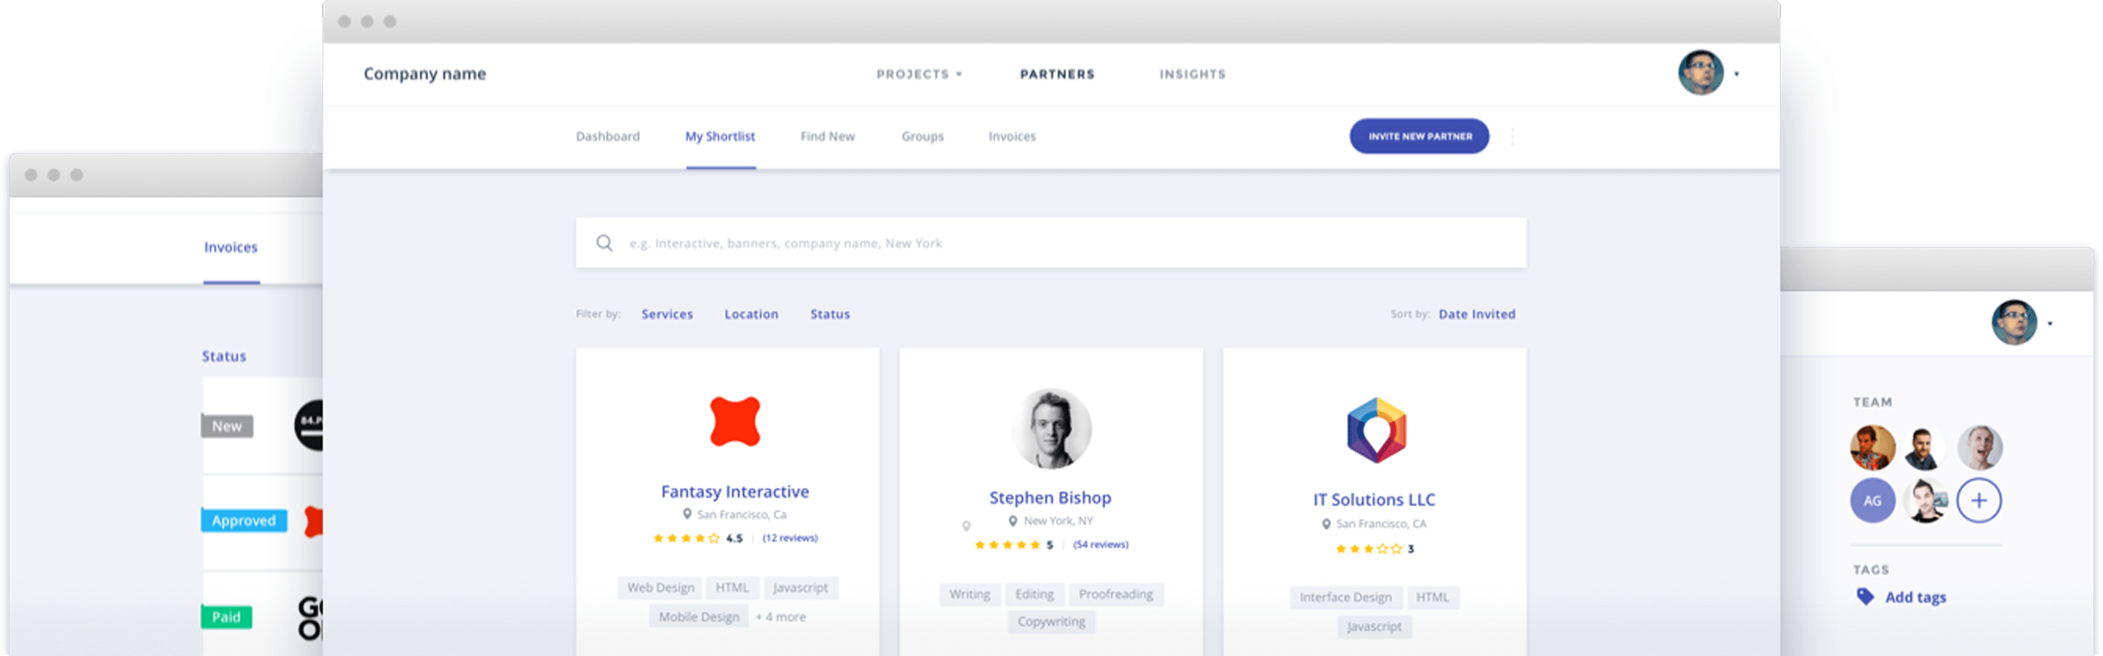
Task: Click the Invite New Partner button
Action: pyautogui.click(x=1419, y=136)
